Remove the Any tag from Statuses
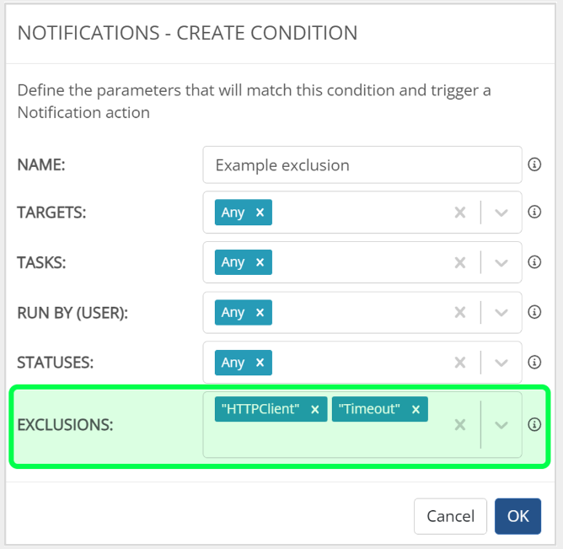Screen dimensions: 563x549 click(x=260, y=363)
